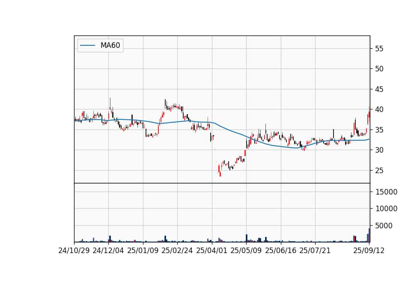Click the volume axis value 5000

coord(384,226)
